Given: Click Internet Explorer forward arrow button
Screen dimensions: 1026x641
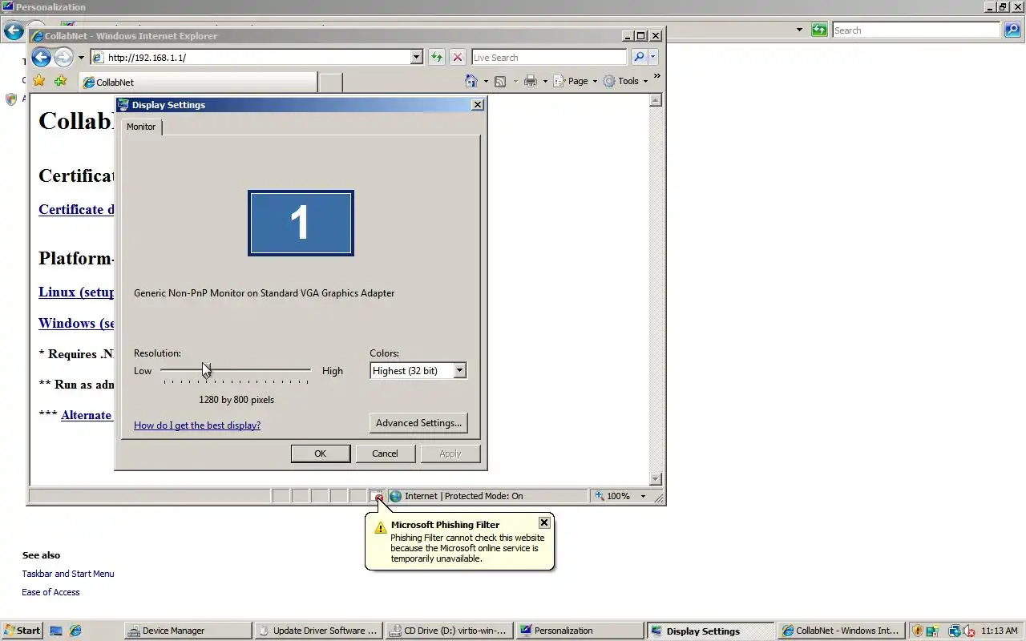Looking at the screenshot, I should 63,57.
